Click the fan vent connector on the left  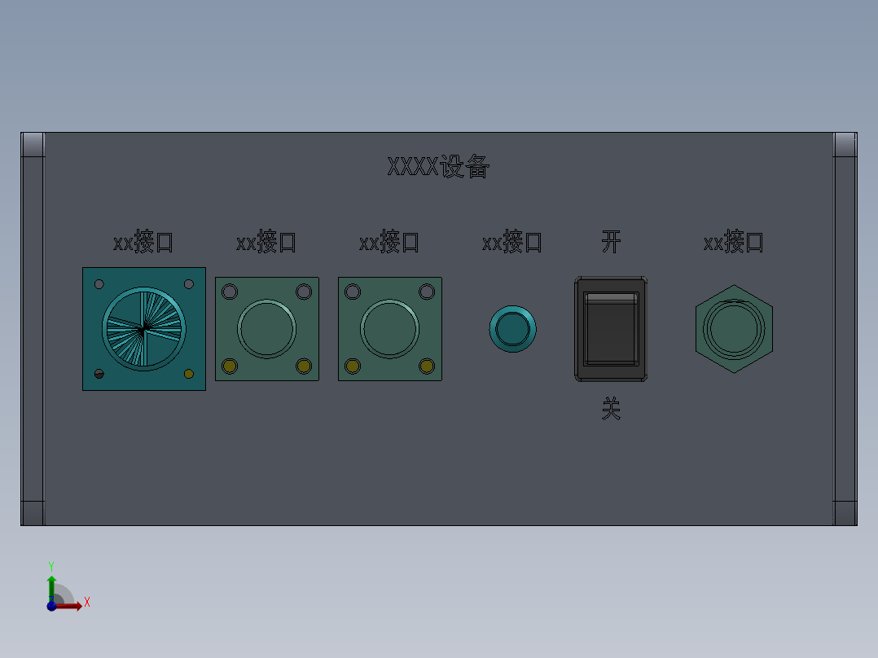(x=144, y=329)
